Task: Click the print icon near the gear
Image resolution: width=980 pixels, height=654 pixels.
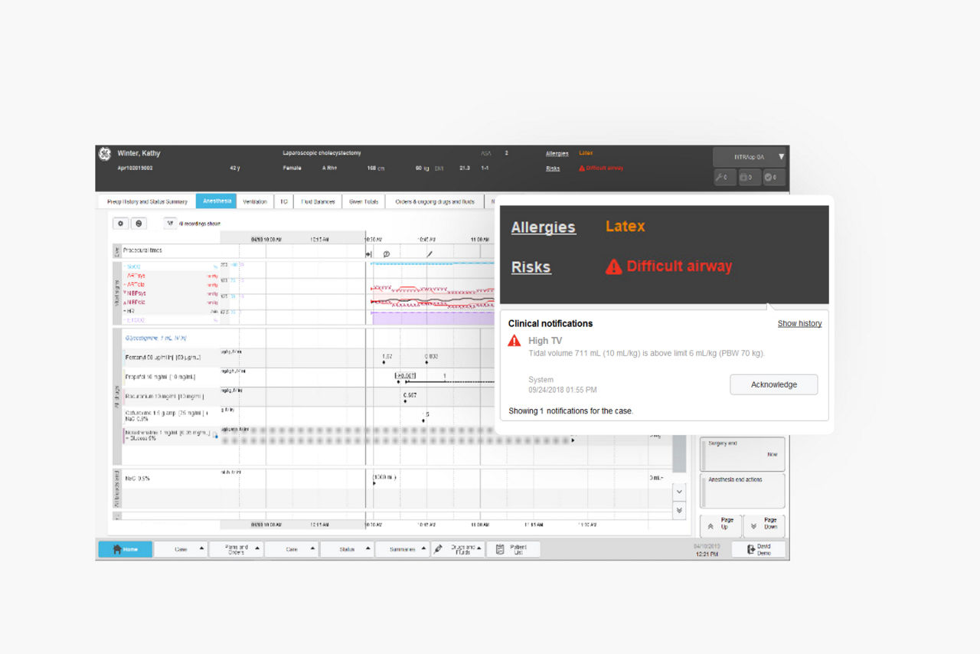Action: (139, 223)
